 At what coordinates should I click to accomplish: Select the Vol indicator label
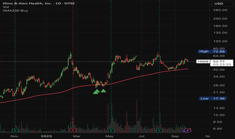(x=6, y=7)
